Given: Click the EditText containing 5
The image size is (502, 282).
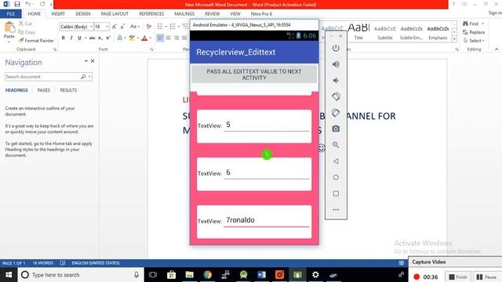Looking at the screenshot, I should (267, 125).
